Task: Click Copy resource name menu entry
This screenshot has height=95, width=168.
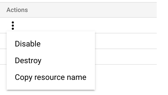Action: click(51, 77)
